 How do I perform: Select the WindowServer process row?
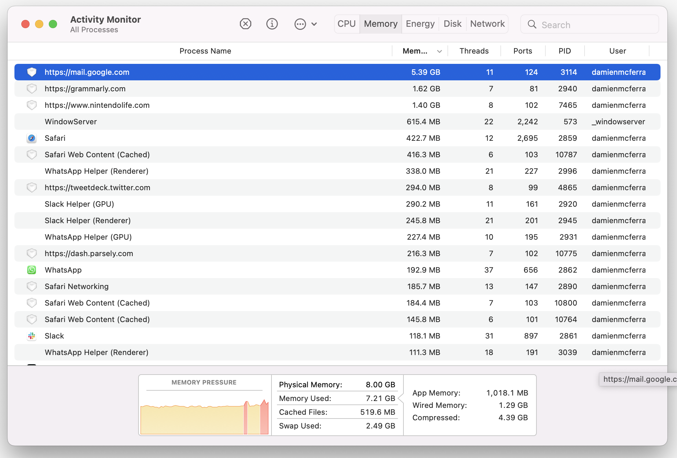[x=206, y=122]
